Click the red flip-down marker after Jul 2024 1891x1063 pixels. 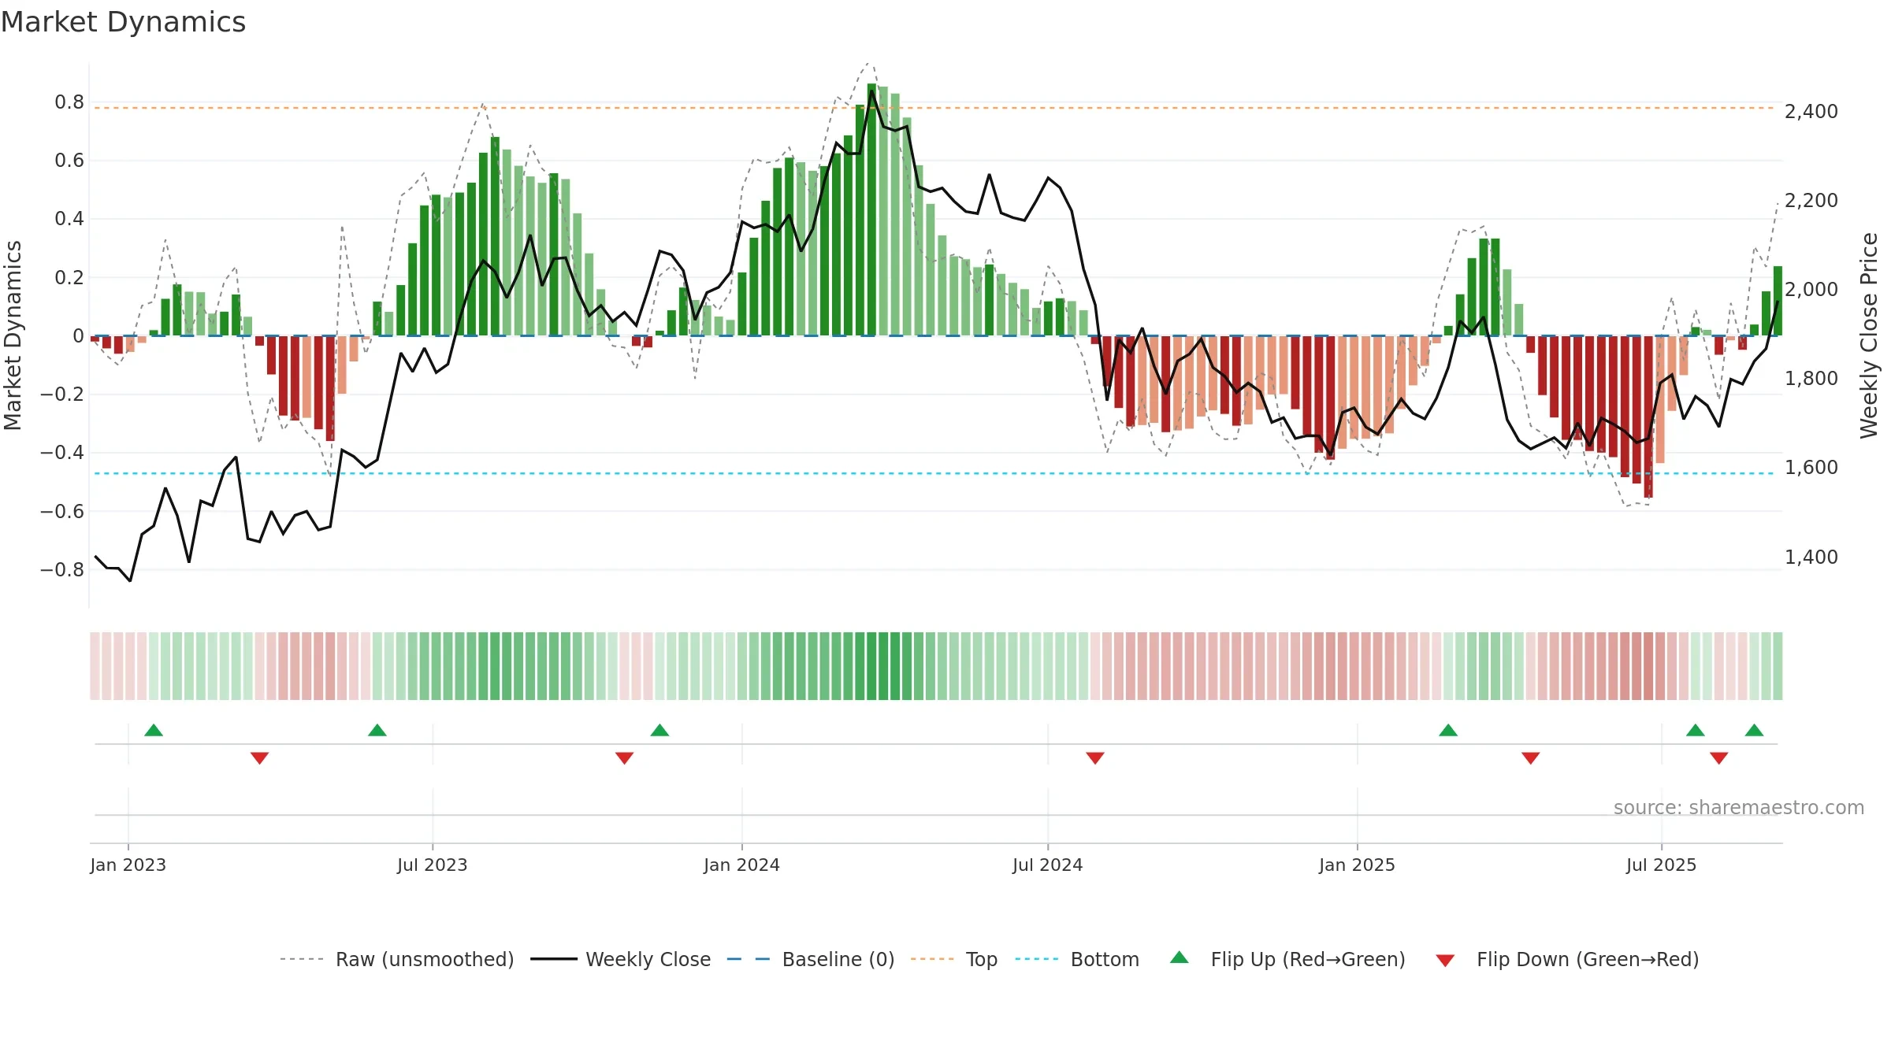pos(1095,758)
